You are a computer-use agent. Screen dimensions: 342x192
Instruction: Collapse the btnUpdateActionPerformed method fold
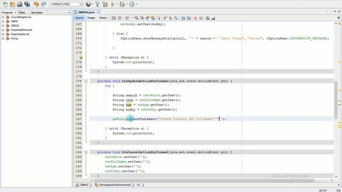pyautogui.click(x=86, y=81)
